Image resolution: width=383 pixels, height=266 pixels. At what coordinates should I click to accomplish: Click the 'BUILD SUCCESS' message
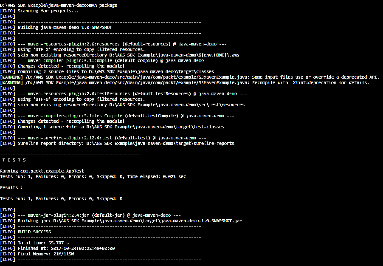34,232
